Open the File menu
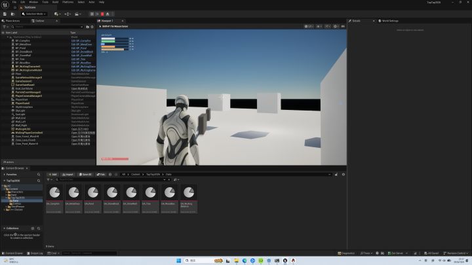Image resolution: width=472 pixels, height=265 pixels. [14, 2]
